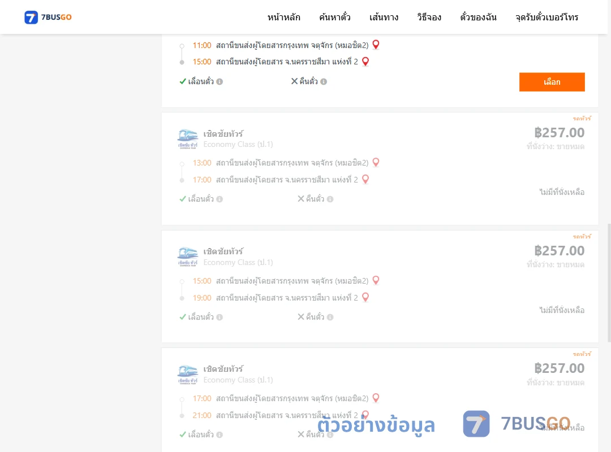The image size is (611, 452).
Task: Open the วิธีจอง navigation link
Action: pyautogui.click(x=429, y=18)
